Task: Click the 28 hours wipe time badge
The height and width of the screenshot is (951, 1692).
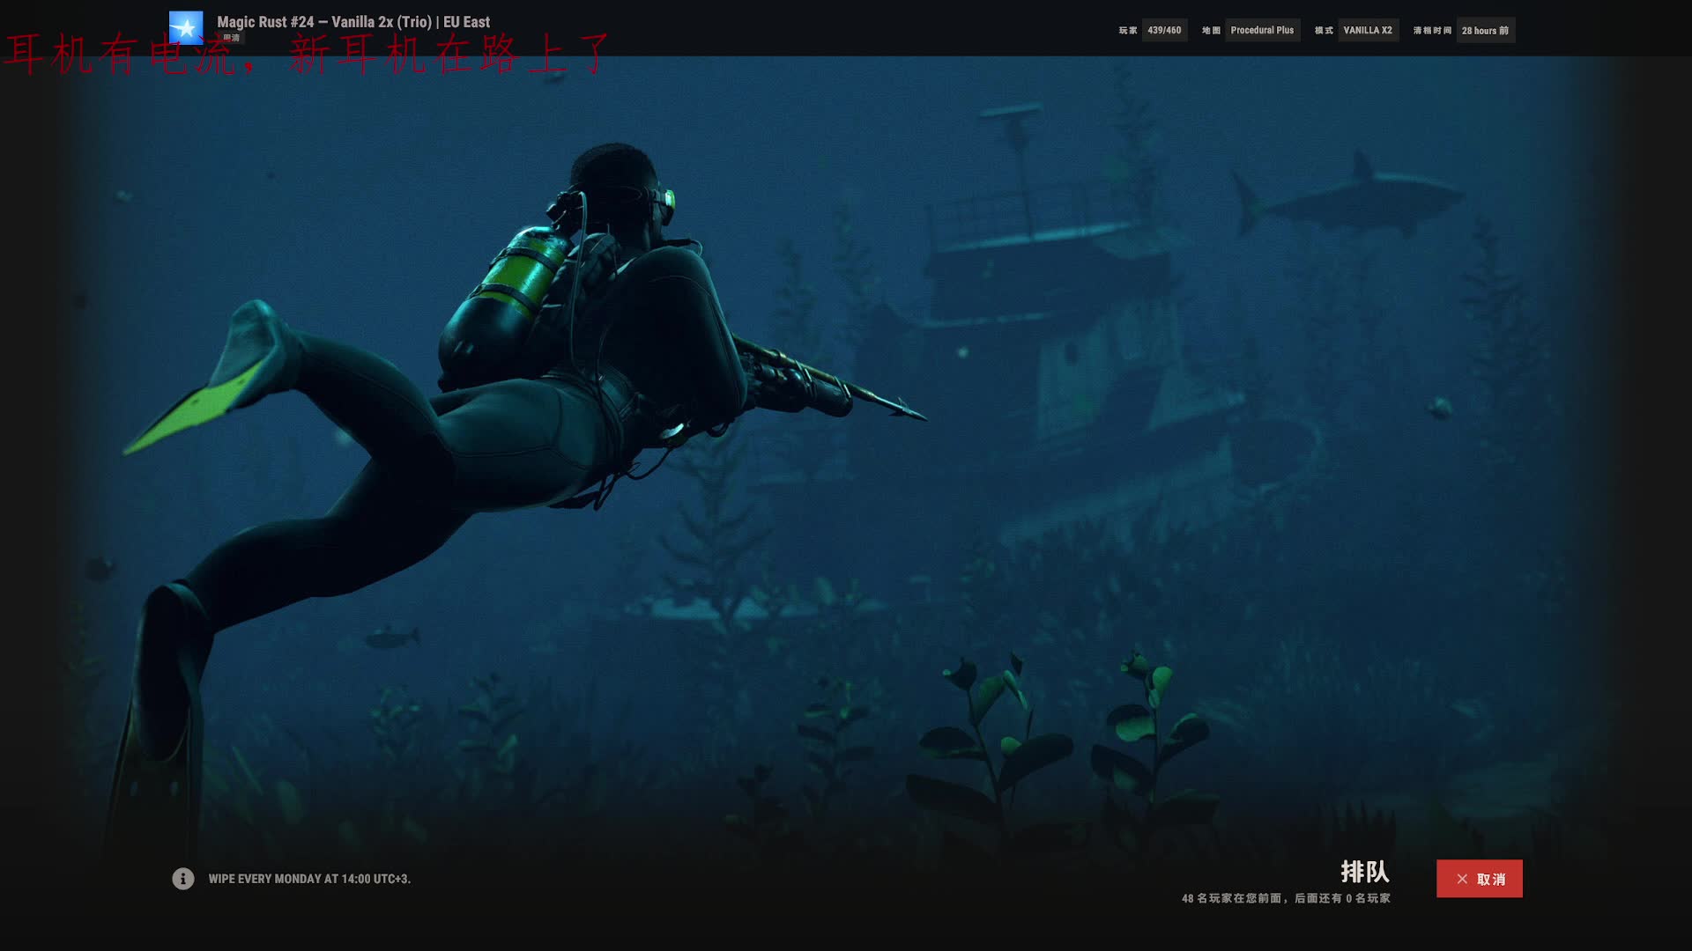Action: click(1485, 30)
